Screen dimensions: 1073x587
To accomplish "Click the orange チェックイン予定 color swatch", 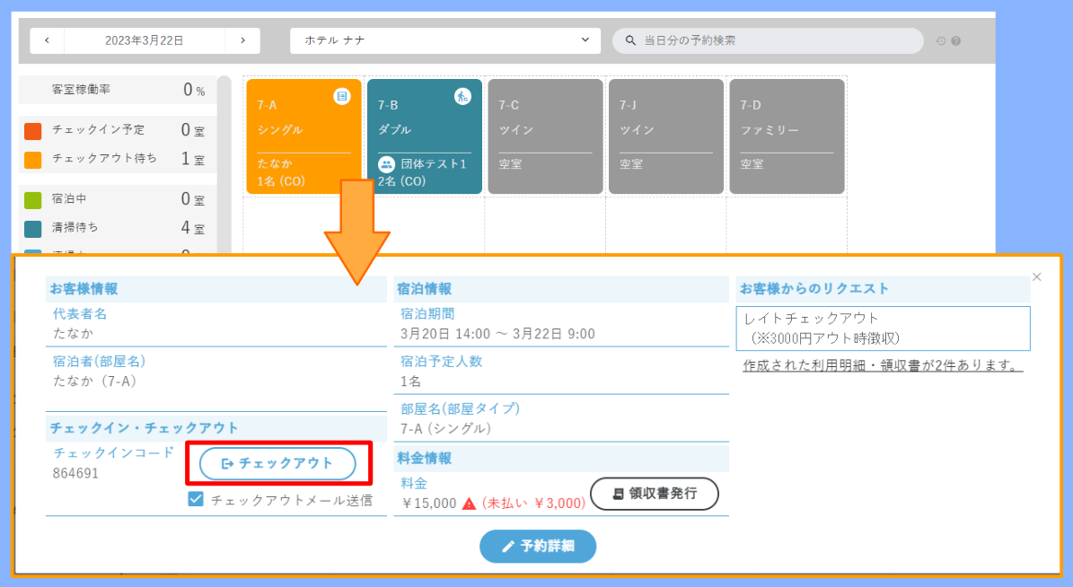I will tap(33, 131).
